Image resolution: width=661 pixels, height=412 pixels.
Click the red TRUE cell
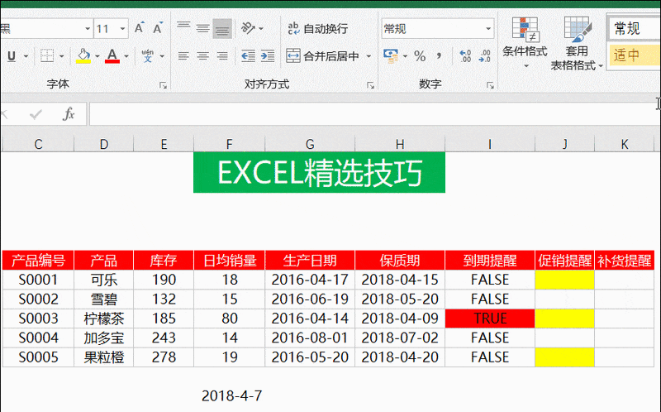pyautogui.click(x=490, y=319)
